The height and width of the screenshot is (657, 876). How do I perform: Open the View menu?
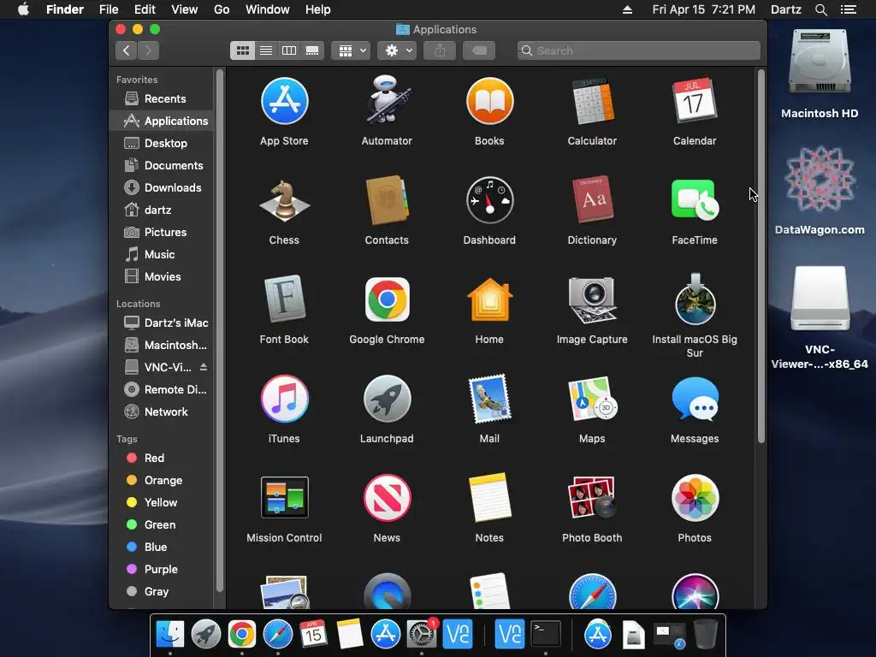185,9
